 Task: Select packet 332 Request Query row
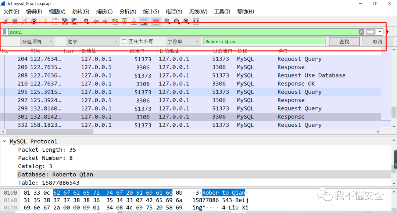(190, 125)
